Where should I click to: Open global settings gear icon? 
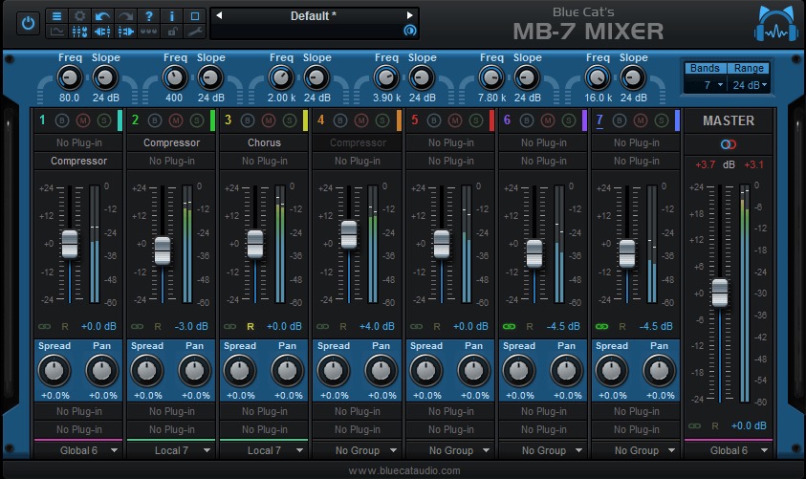(x=79, y=16)
